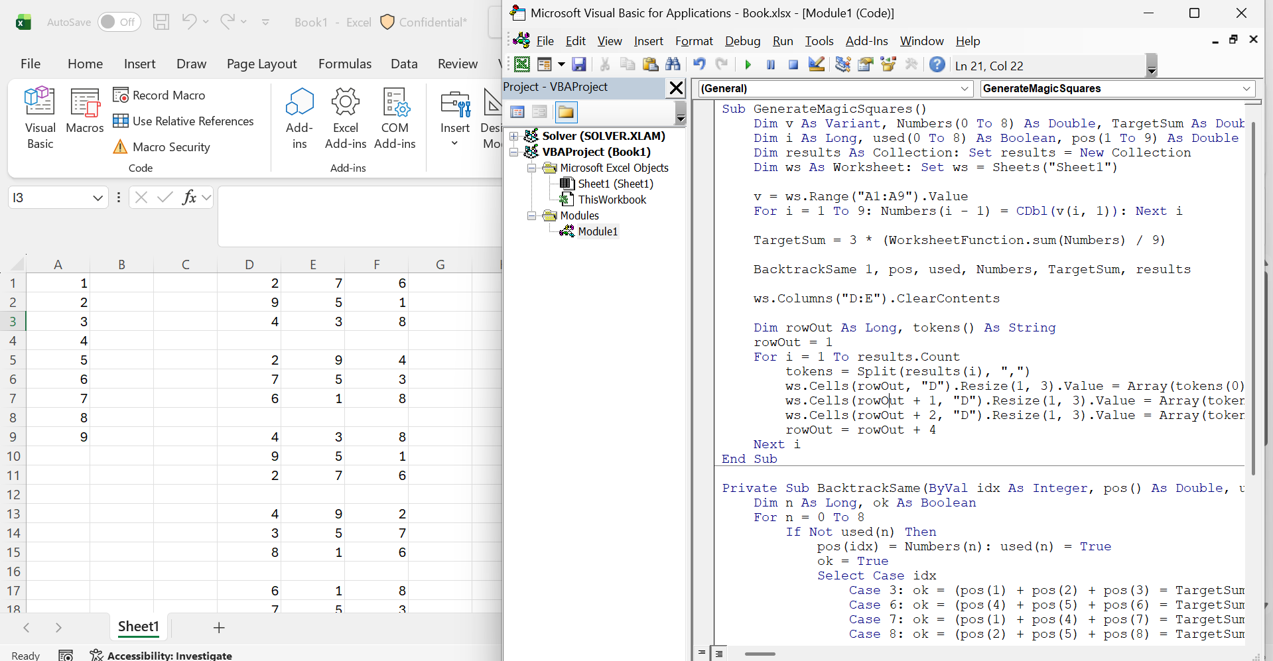Open Macro Security in the Code group
The height and width of the screenshot is (661, 1273).
(162, 147)
